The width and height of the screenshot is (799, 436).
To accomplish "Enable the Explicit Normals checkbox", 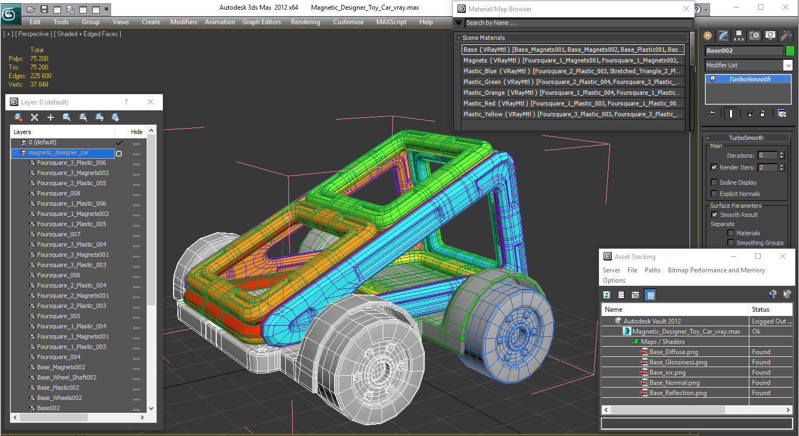I will coord(714,194).
